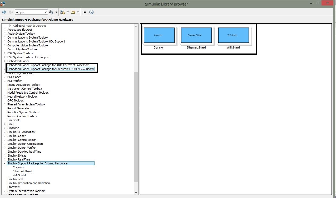
Task: Click the new model icon
Action: [x=62, y=12]
